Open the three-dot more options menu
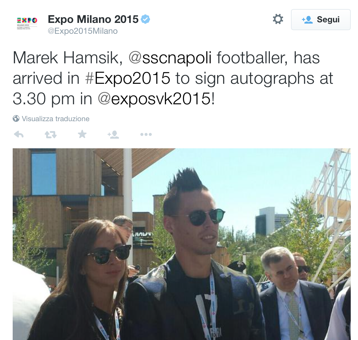 146,134
